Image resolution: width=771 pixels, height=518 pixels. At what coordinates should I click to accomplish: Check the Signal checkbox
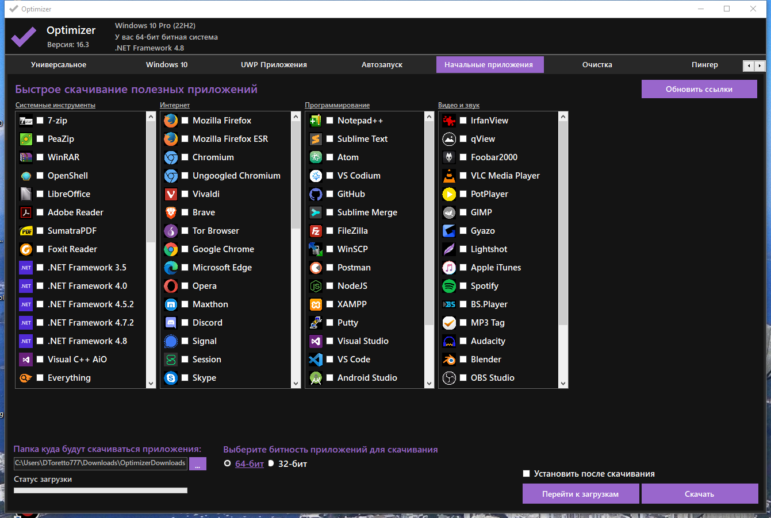point(185,341)
